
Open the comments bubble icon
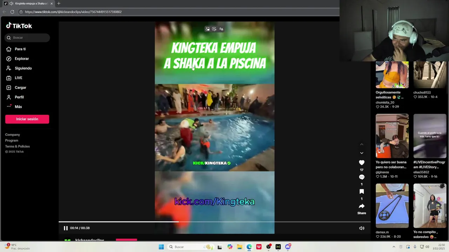(x=362, y=177)
